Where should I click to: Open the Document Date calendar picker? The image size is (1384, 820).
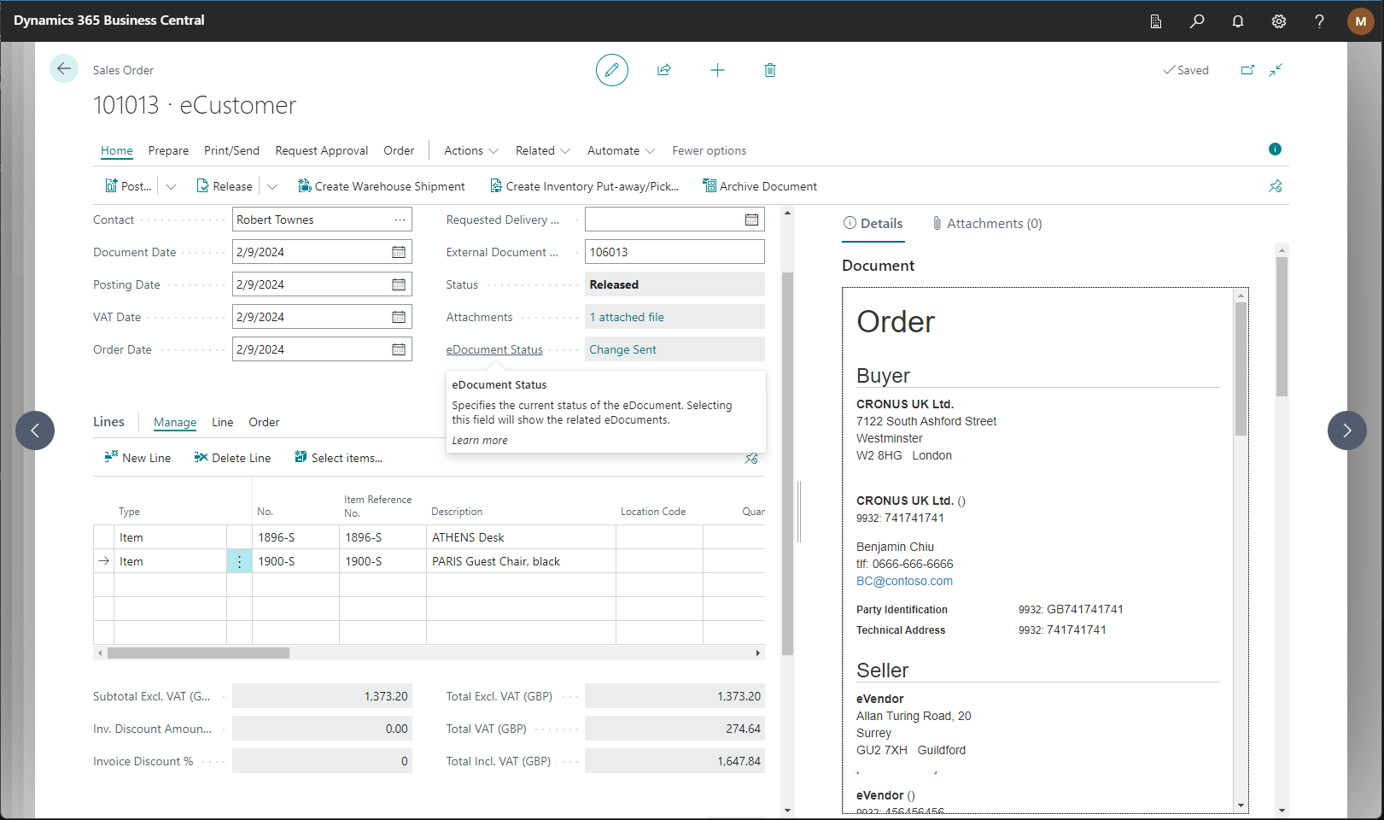coord(399,252)
